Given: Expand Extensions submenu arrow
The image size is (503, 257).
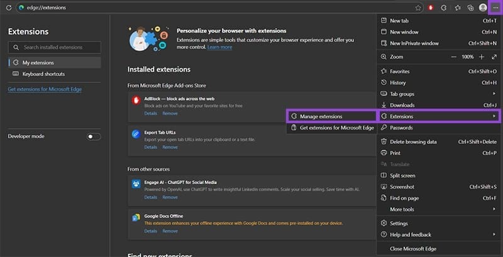Looking at the screenshot, I should click(494, 116).
